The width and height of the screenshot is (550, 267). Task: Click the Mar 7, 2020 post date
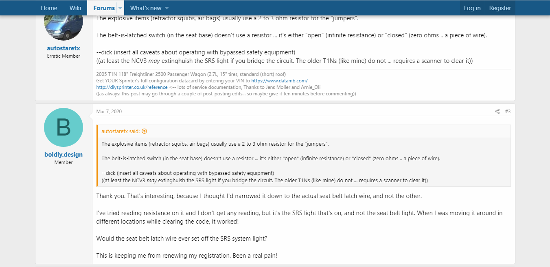pos(109,112)
